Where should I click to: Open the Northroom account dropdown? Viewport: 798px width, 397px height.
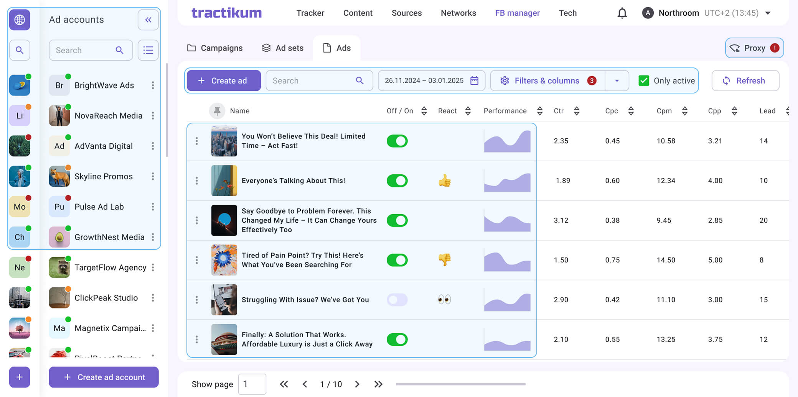[x=768, y=13]
